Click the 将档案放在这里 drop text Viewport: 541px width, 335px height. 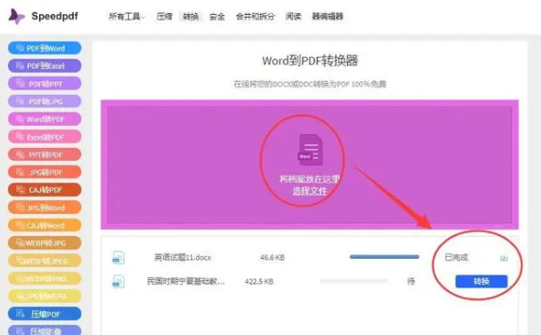tap(310, 179)
